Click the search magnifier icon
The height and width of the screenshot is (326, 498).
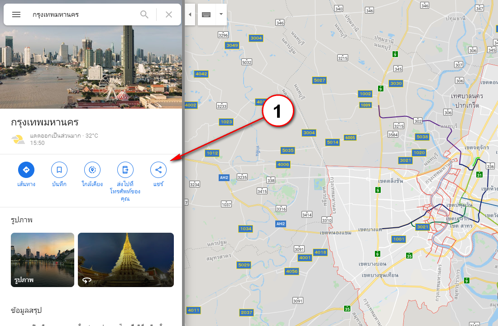(144, 14)
